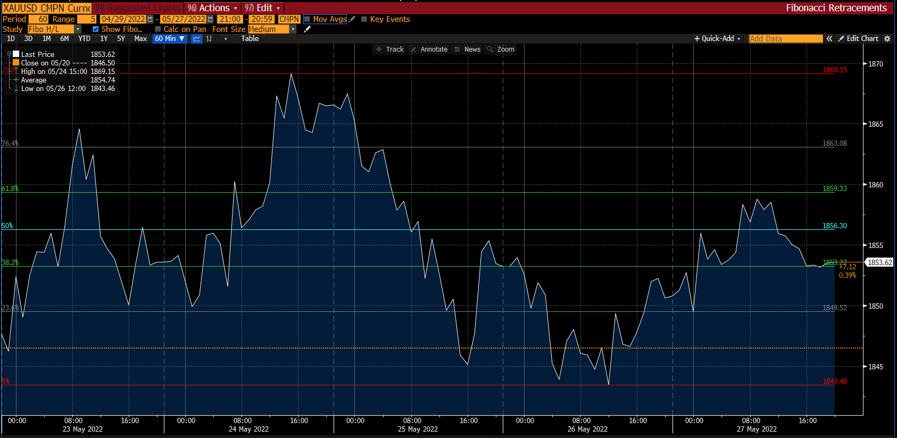Click the double-chevron collapse icon beside Add Data
Image resolution: width=897 pixels, height=438 pixels.
(x=829, y=39)
